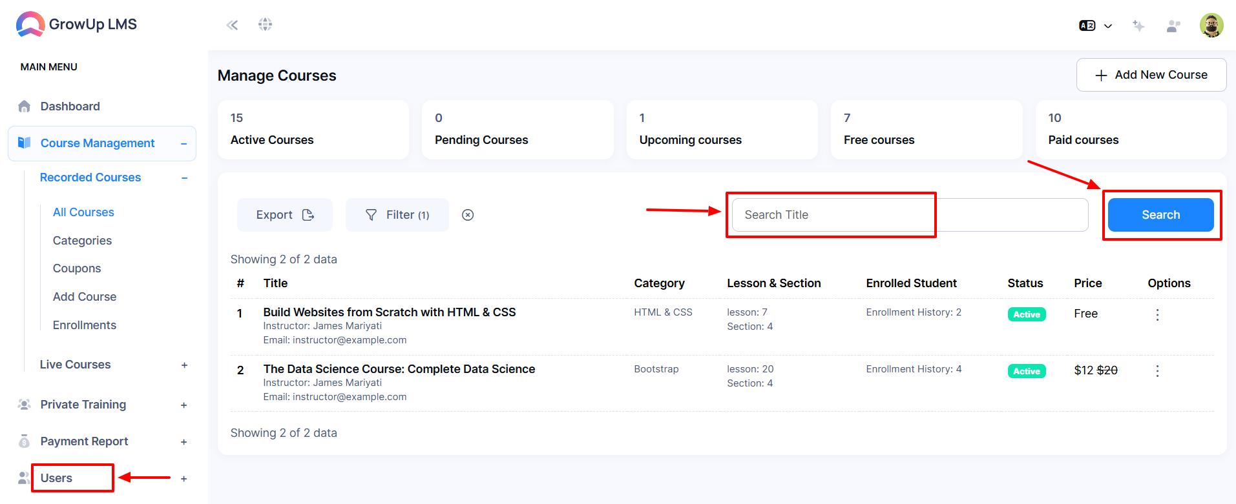The width and height of the screenshot is (1236, 504).
Task: Click the user contacts icon in header
Action: click(x=1173, y=26)
